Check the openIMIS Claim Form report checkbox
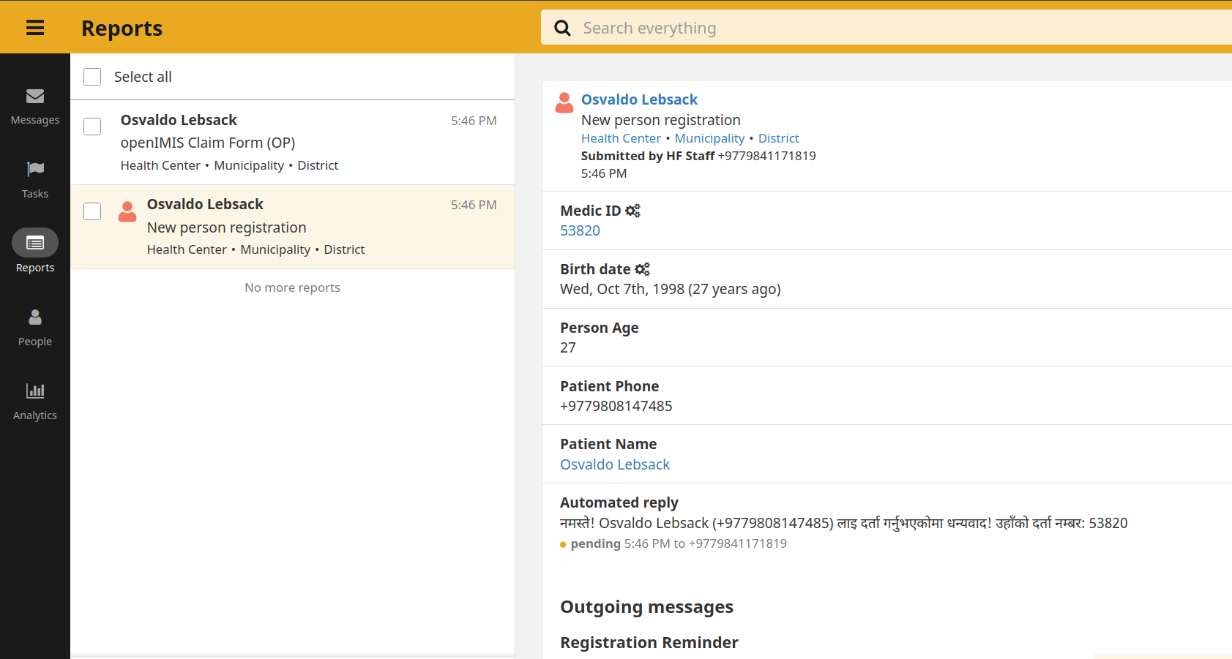 click(x=92, y=127)
